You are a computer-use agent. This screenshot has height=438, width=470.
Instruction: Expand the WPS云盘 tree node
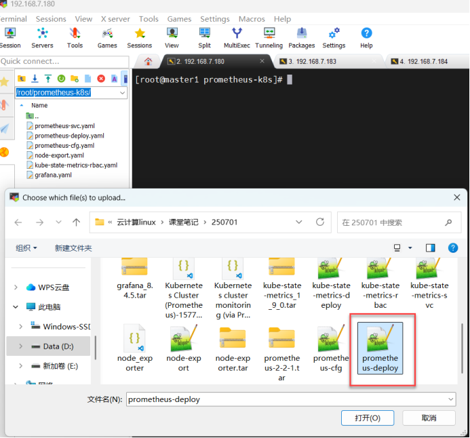(16, 287)
